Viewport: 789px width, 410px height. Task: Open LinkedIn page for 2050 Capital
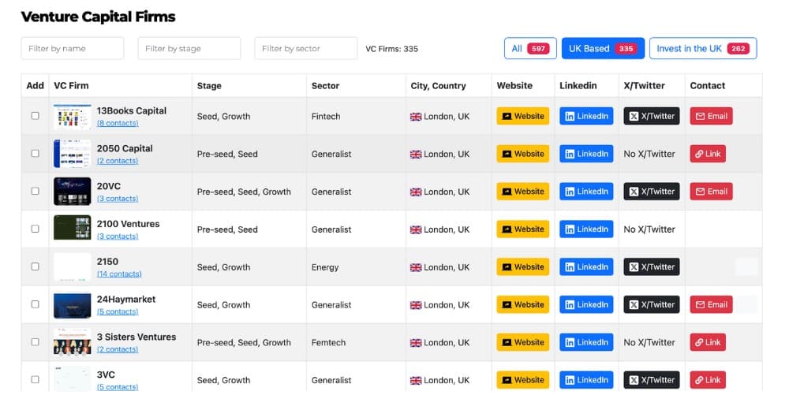click(x=585, y=154)
